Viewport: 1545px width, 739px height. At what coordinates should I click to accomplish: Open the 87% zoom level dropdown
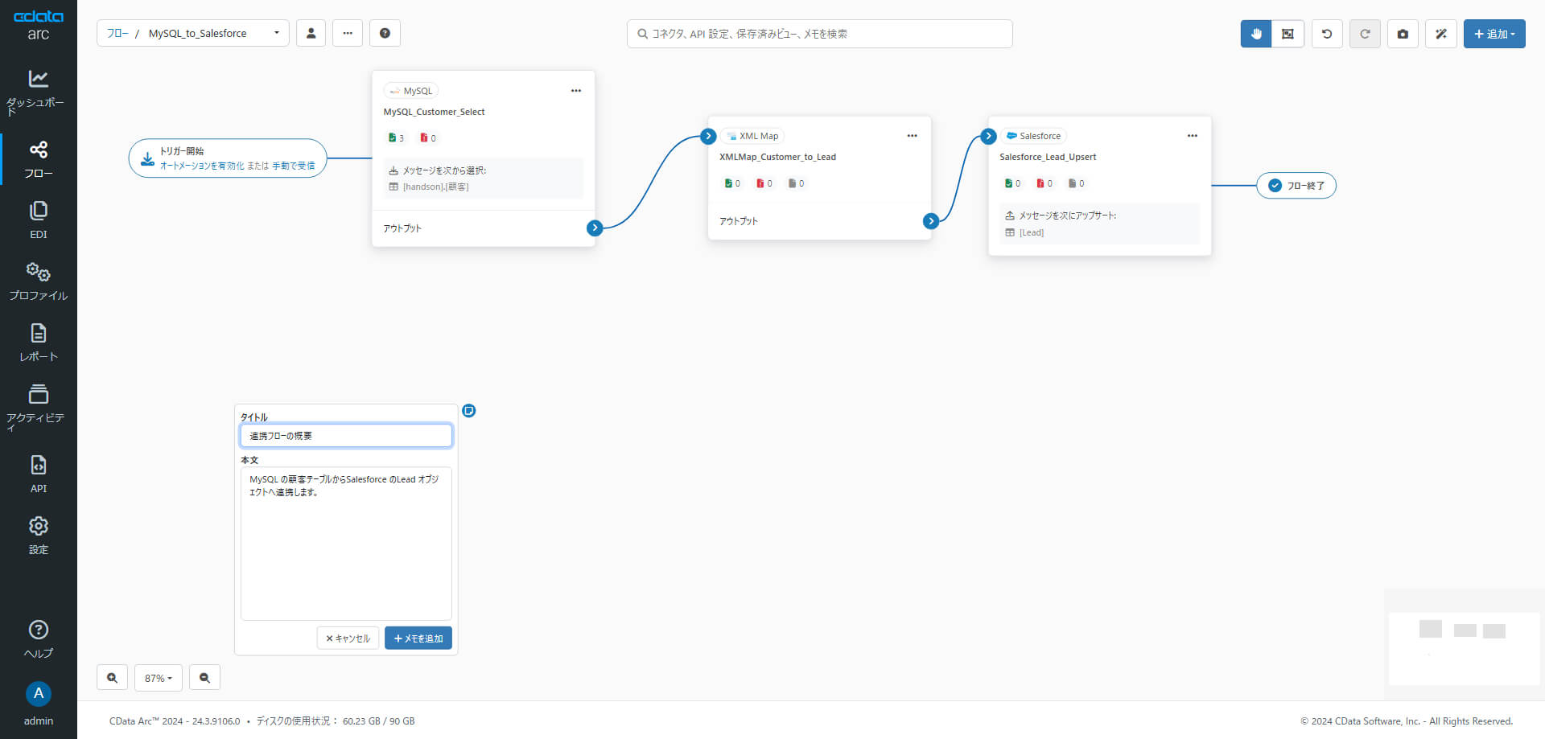click(x=159, y=678)
